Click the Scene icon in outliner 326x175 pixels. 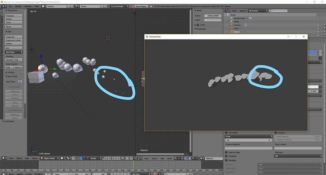pos(229,15)
